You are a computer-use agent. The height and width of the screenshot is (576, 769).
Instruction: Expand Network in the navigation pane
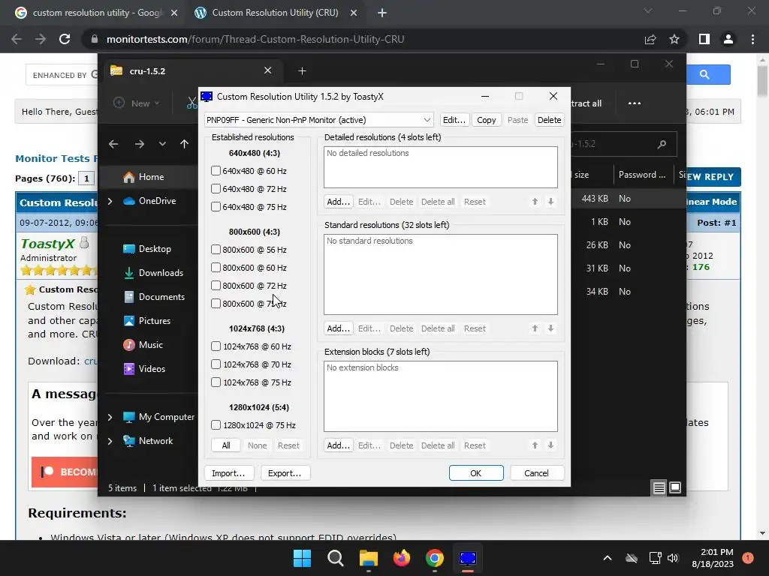[x=110, y=441]
